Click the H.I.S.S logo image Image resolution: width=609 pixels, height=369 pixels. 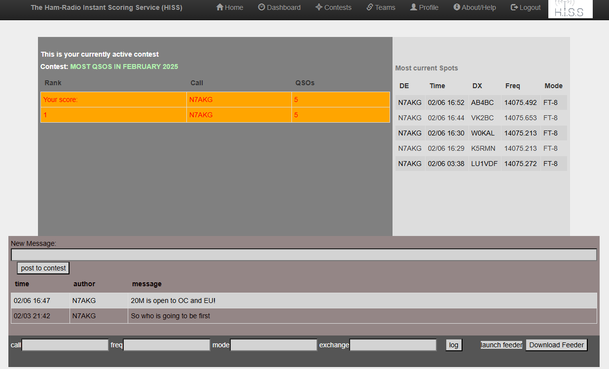571,9
